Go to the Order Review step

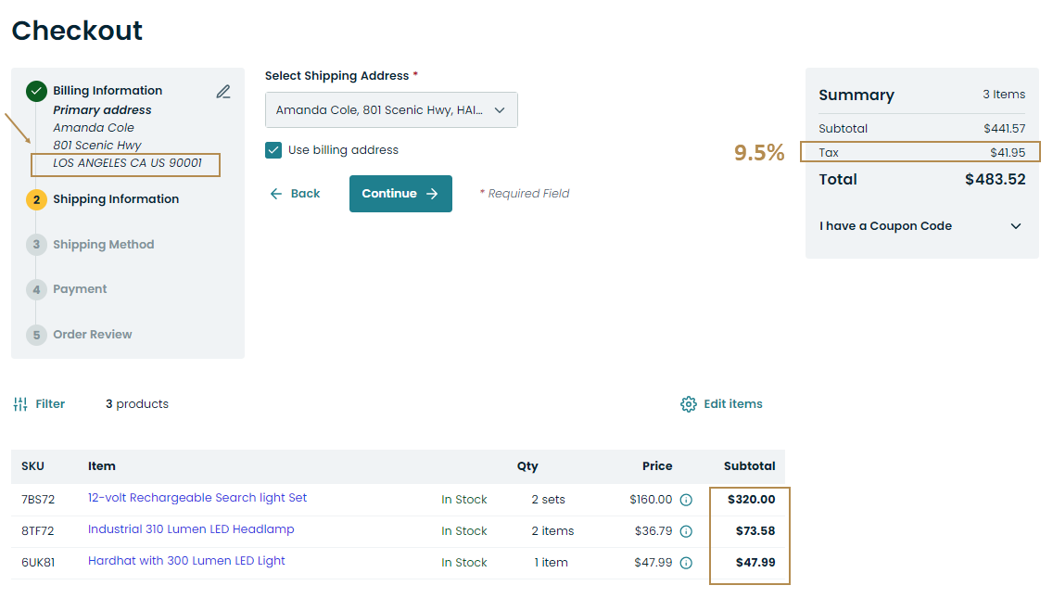coord(92,335)
